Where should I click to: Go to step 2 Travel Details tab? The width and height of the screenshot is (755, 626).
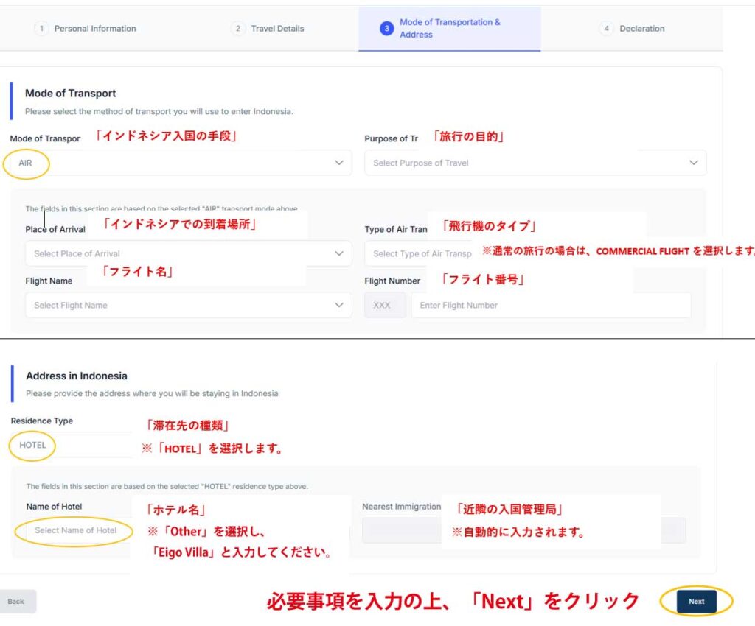[x=268, y=29]
